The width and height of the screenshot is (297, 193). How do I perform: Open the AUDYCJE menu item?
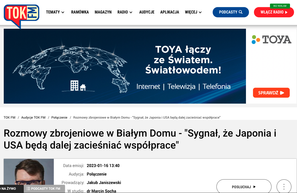(x=147, y=12)
